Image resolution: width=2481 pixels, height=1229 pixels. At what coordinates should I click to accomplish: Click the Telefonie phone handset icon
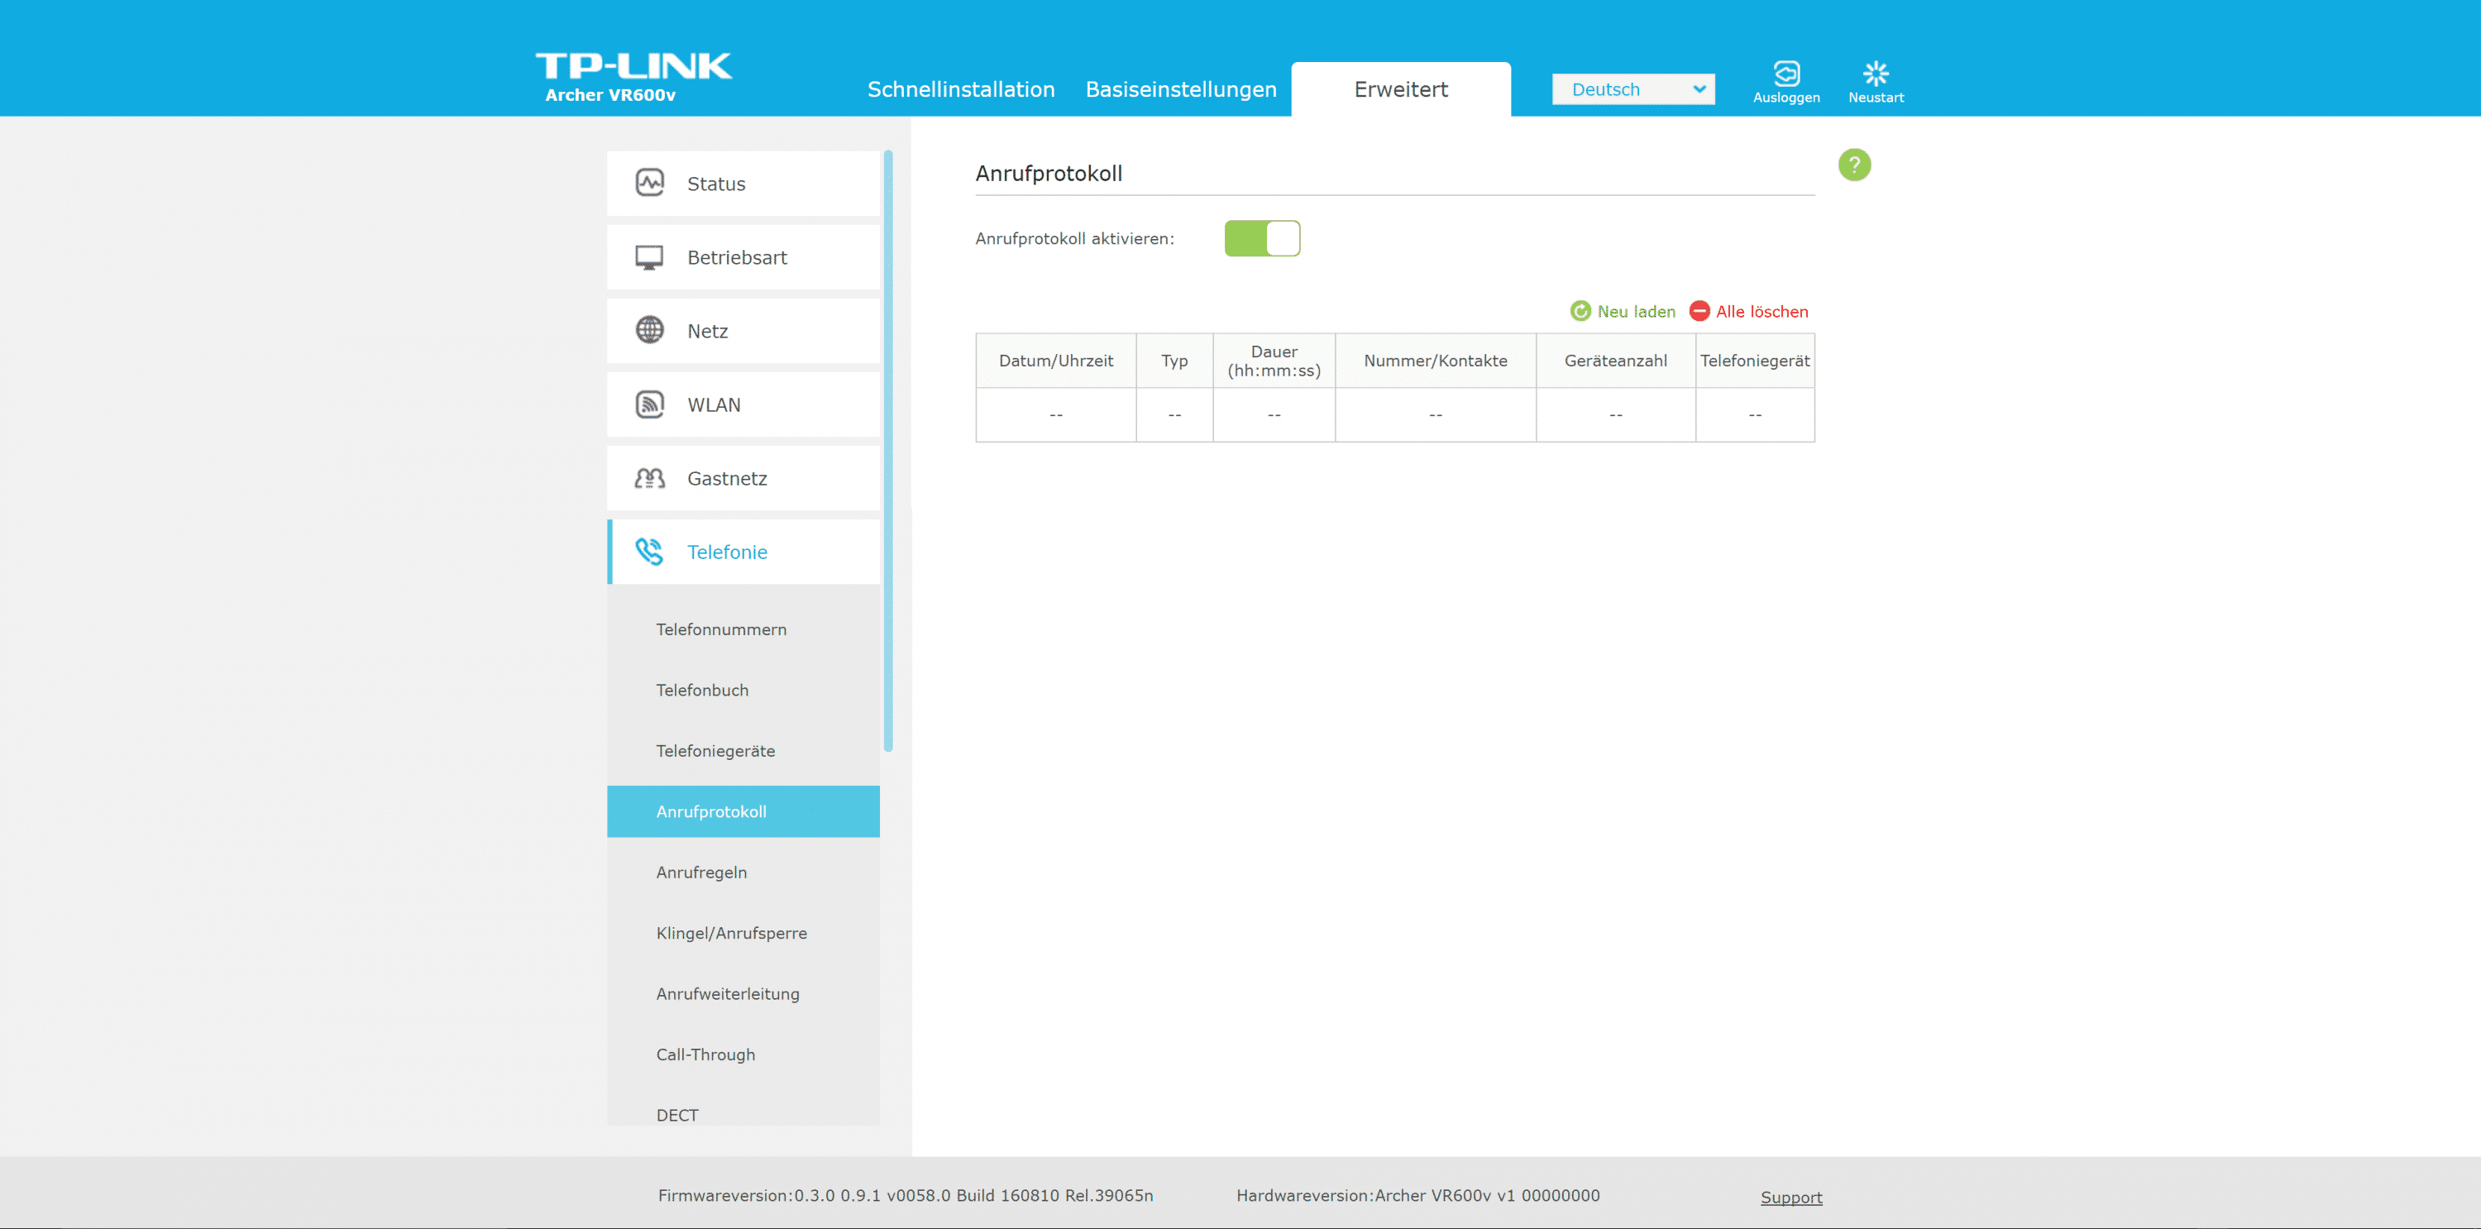pyautogui.click(x=649, y=552)
